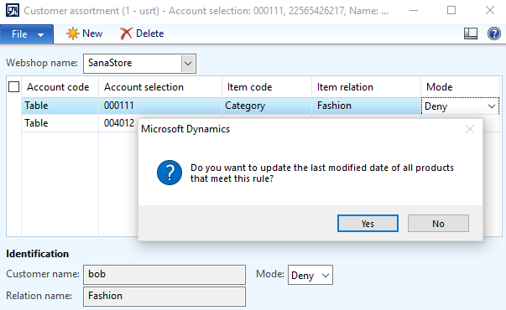This screenshot has height=310, width=506.
Task: Click the Customer name field showing bob
Action: click(x=164, y=275)
